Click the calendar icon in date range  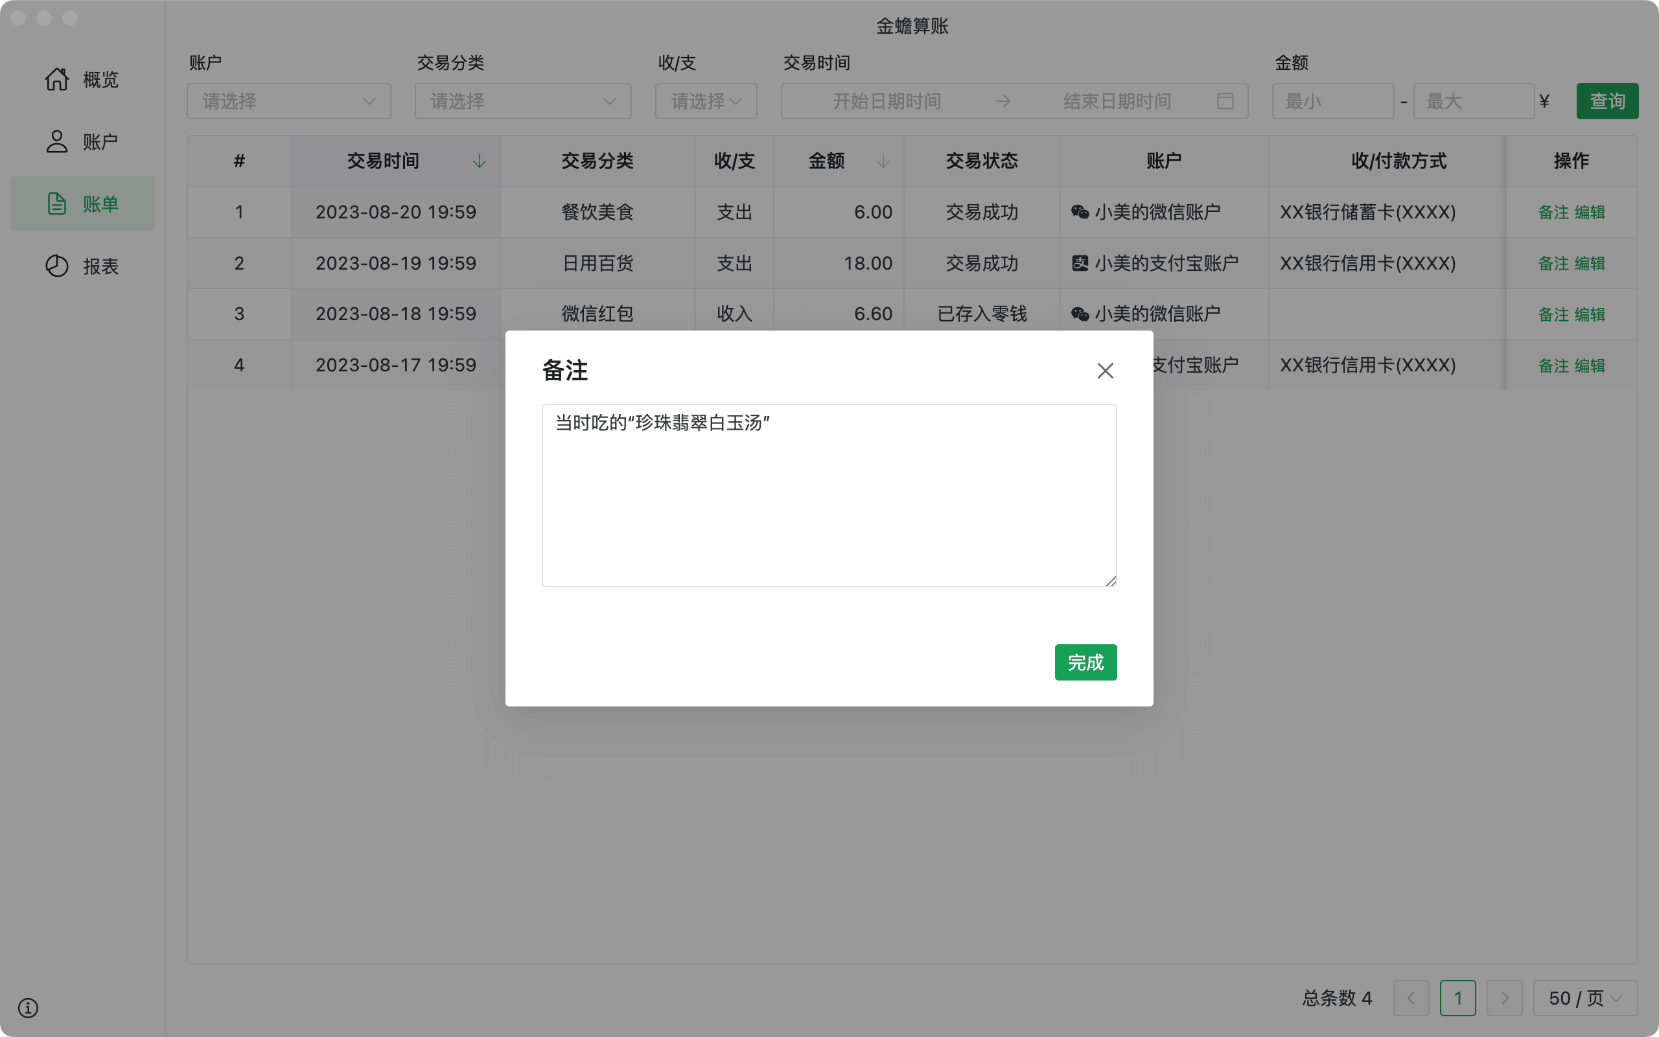tap(1225, 102)
